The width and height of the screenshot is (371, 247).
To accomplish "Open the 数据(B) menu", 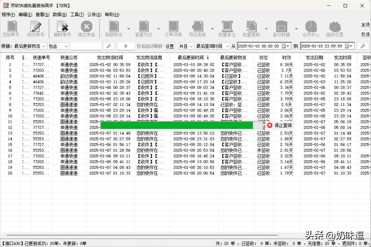I will 60,15.
